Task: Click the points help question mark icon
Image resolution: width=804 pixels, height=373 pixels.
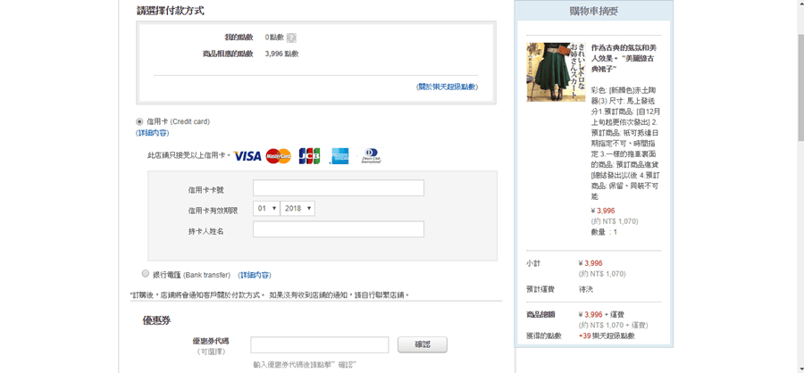Action: tap(291, 37)
